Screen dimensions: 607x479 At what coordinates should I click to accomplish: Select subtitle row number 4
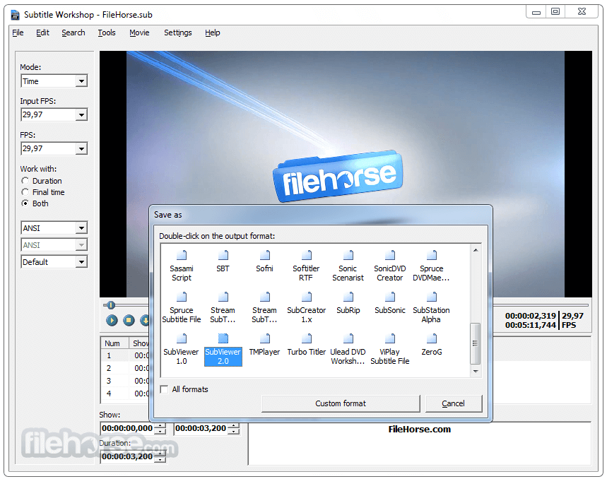125,394
